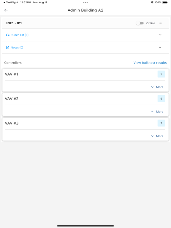The width and height of the screenshot is (171, 228).
Task: Tap the home indicator bar
Action: 85,226
